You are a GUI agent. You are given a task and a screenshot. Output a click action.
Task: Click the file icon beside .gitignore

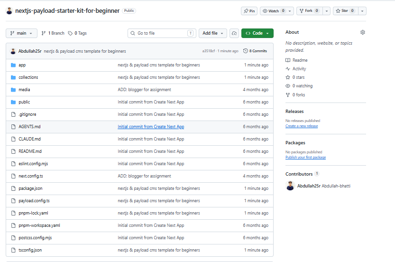pos(13,114)
